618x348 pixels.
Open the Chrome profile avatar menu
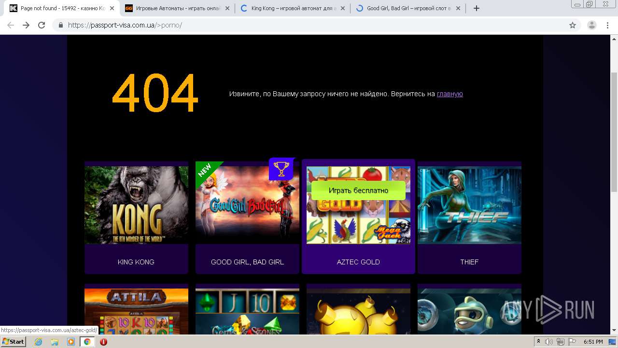point(592,25)
